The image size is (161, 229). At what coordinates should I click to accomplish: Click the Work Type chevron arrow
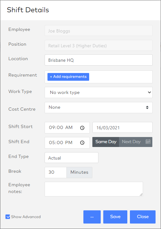tap(149, 92)
